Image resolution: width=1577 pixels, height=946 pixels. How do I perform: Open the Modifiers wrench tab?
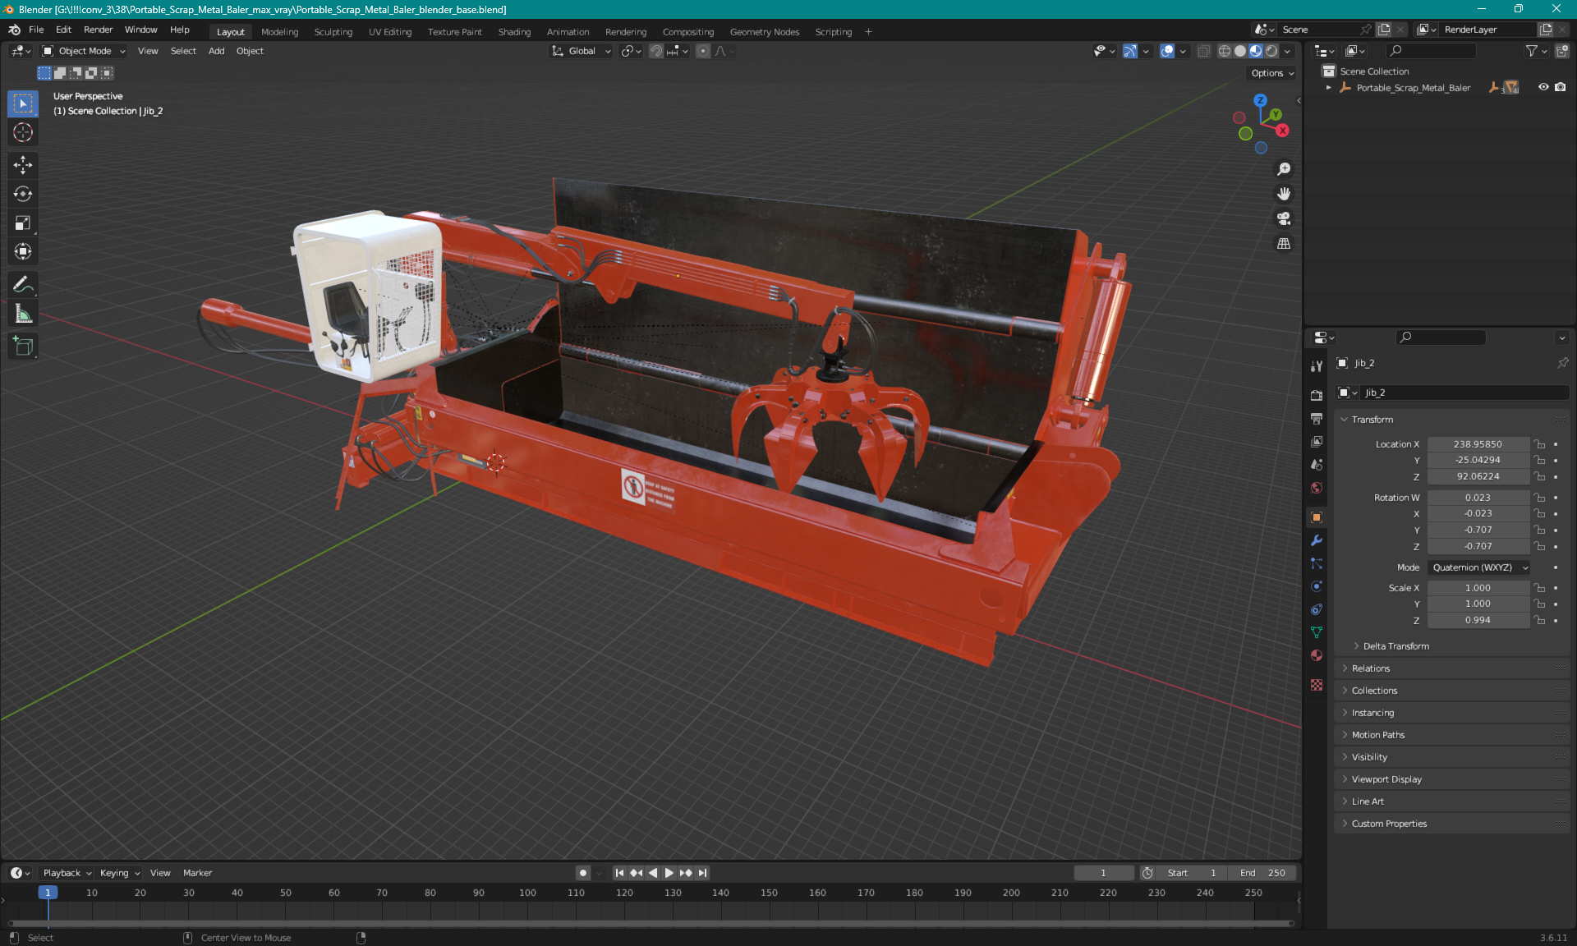click(x=1317, y=540)
